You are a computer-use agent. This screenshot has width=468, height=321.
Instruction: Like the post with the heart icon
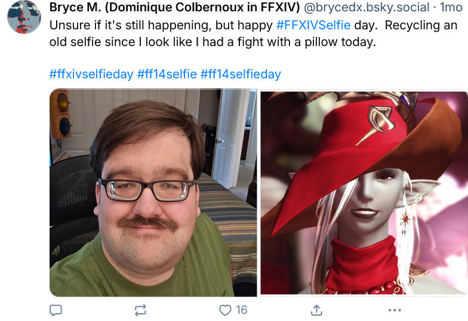tap(225, 310)
